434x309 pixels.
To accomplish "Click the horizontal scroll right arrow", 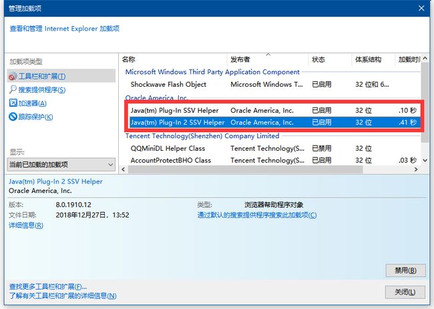I will pyautogui.click(x=416, y=170).
